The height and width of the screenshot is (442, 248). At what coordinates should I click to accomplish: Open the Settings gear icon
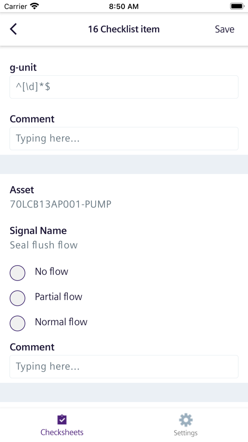pyautogui.click(x=185, y=420)
